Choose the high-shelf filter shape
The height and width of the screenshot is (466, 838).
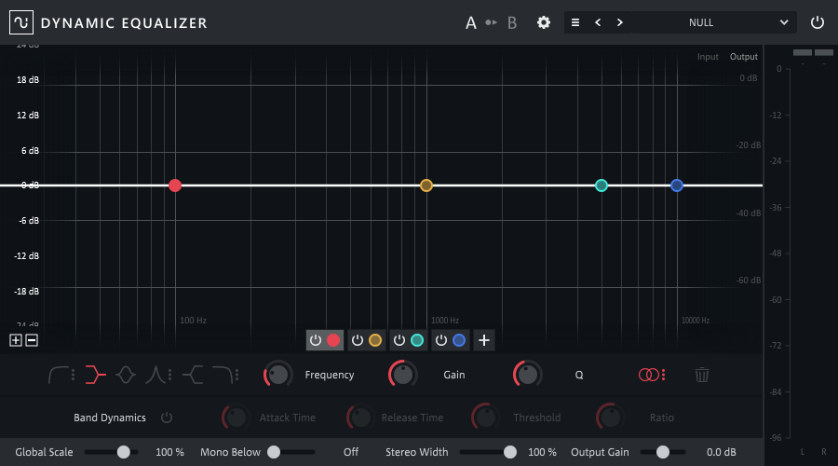click(x=193, y=375)
